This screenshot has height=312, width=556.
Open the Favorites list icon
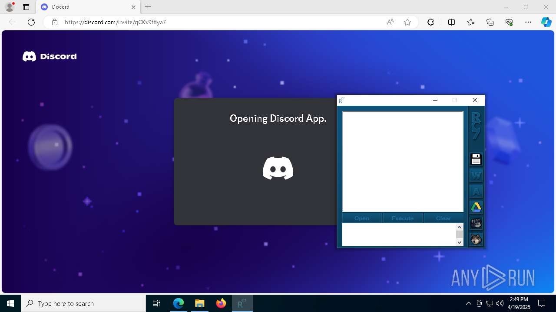[471, 22]
